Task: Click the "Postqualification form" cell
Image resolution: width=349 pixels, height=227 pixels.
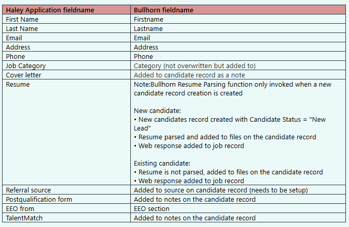Action: click(x=39, y=199)
